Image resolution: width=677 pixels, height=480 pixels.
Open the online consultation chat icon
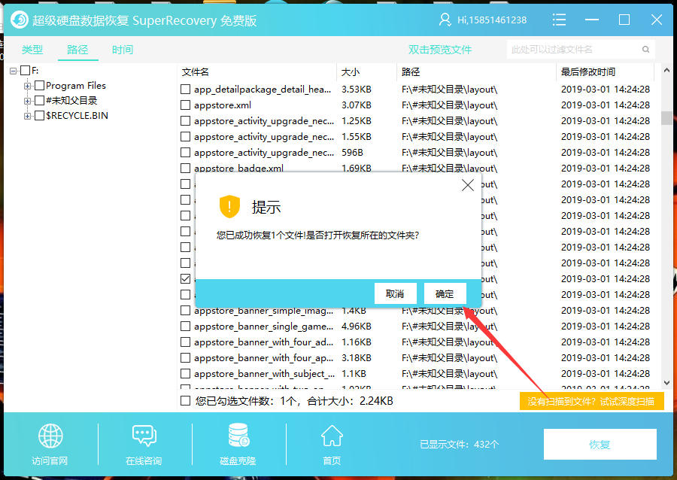tap(144, 436)
